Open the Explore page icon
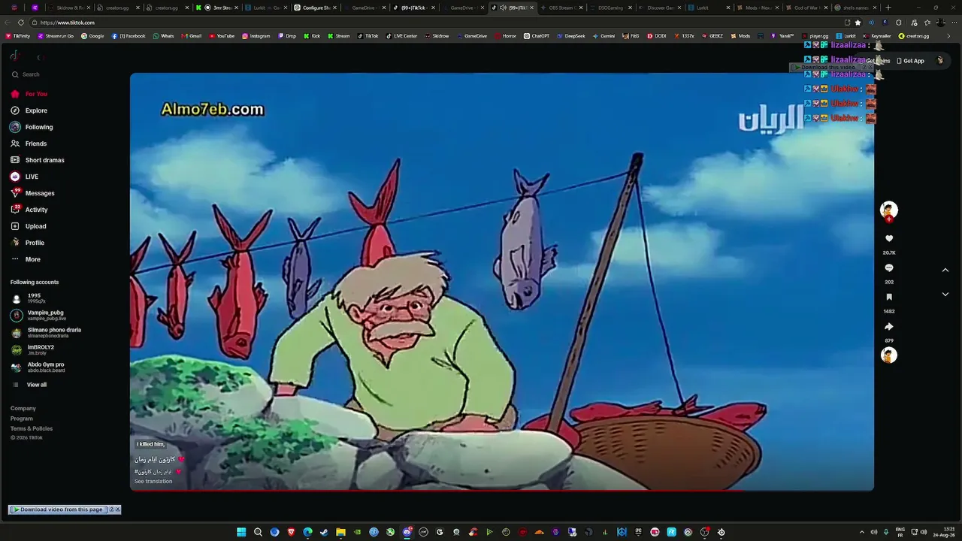Viewport: 962px width, 541px height. 15,110
